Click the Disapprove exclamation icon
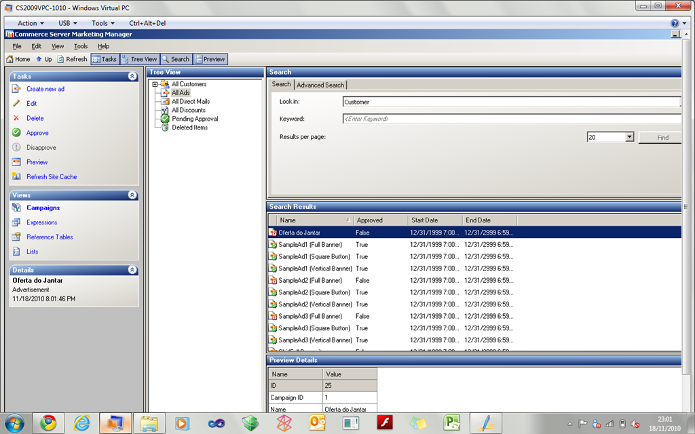This screenshot has height=434, width=695. 16,147
